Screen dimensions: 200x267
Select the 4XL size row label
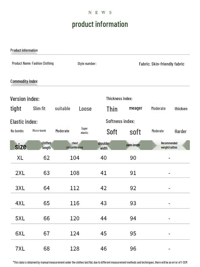pos(20,203)
